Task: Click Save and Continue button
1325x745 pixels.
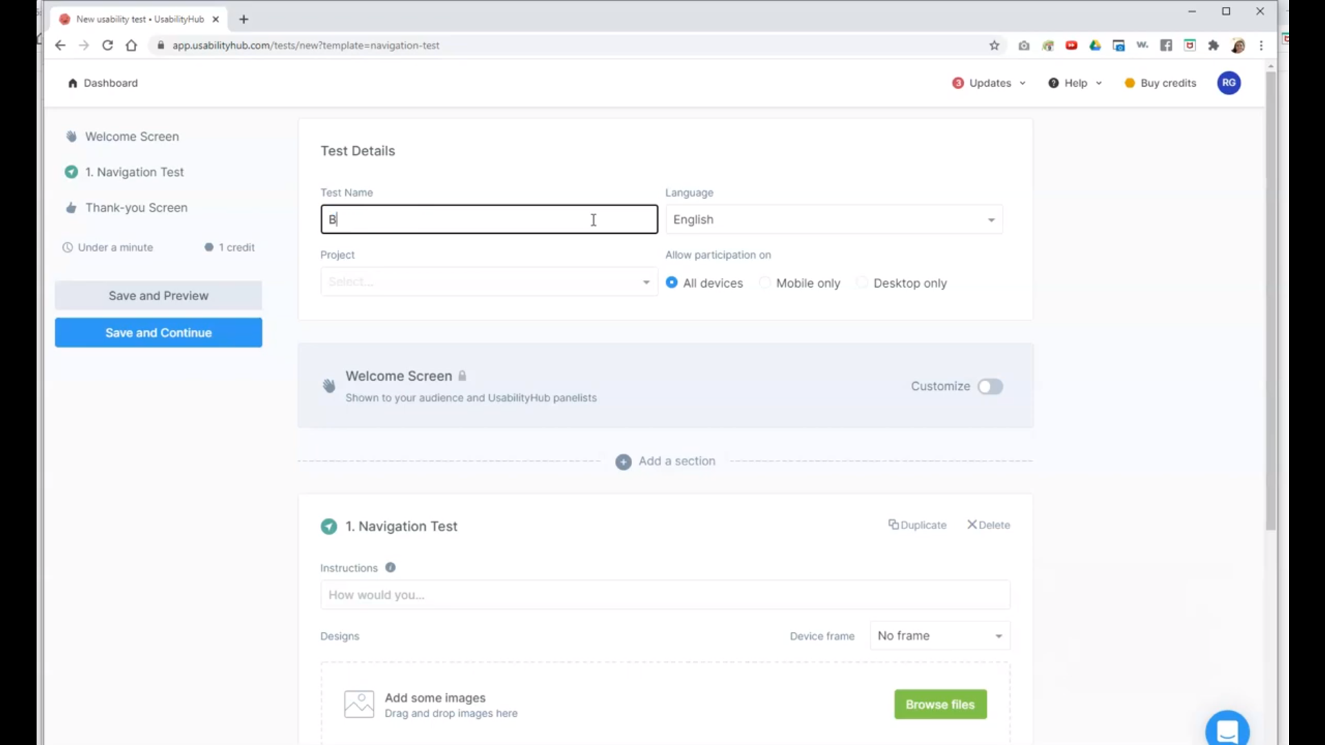Action: pyautogui.click(x=159, y=332)
